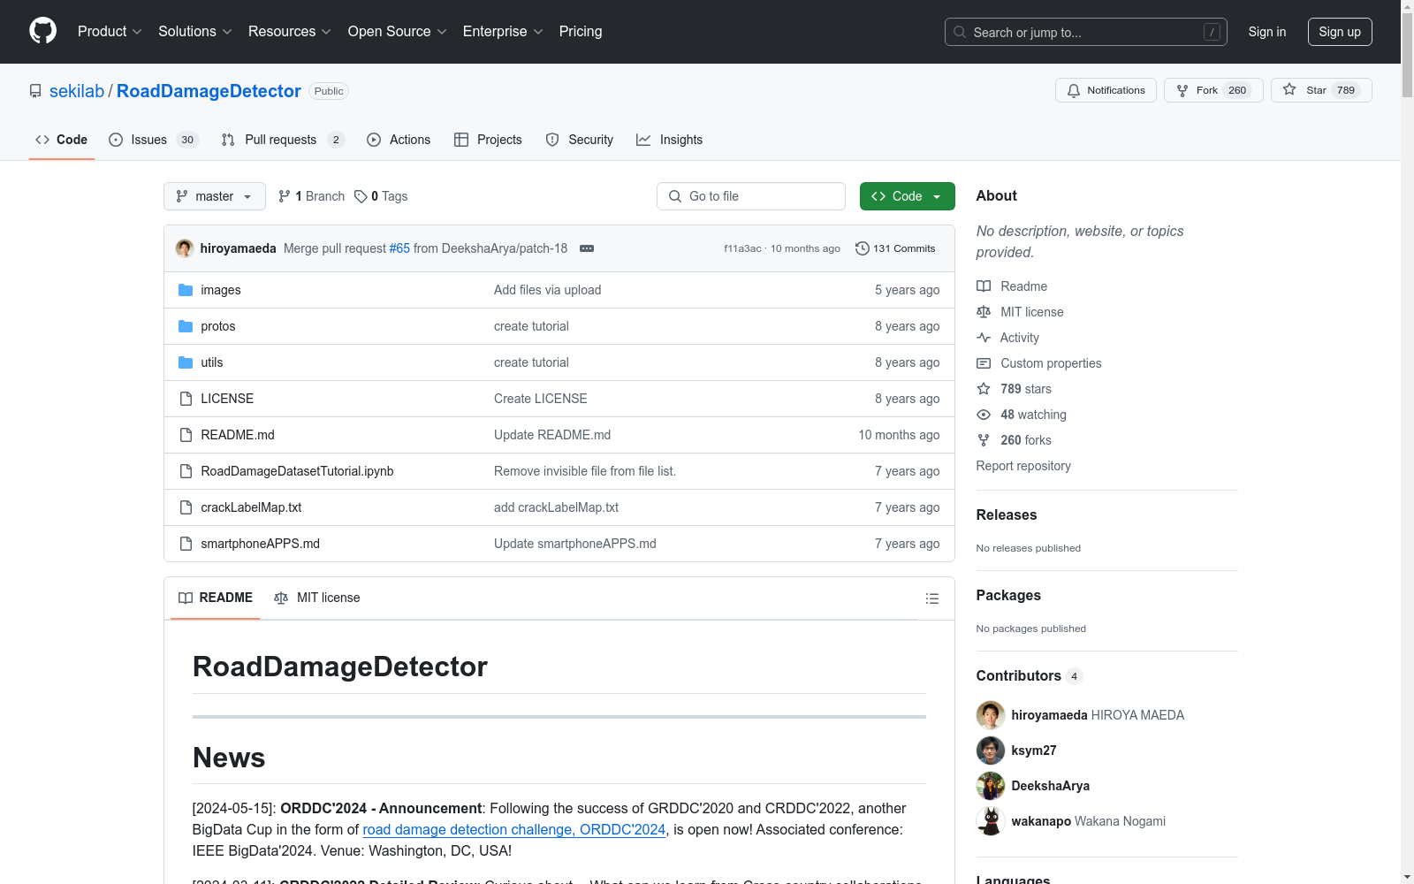Click the repository icon beside sekilab
Viewport: 1414px width, 884px height.
point(35,91)
